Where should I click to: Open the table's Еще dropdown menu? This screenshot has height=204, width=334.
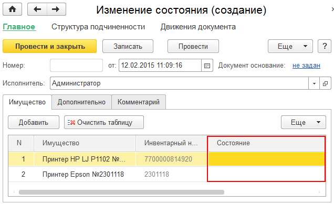click(x=304, y=122)
